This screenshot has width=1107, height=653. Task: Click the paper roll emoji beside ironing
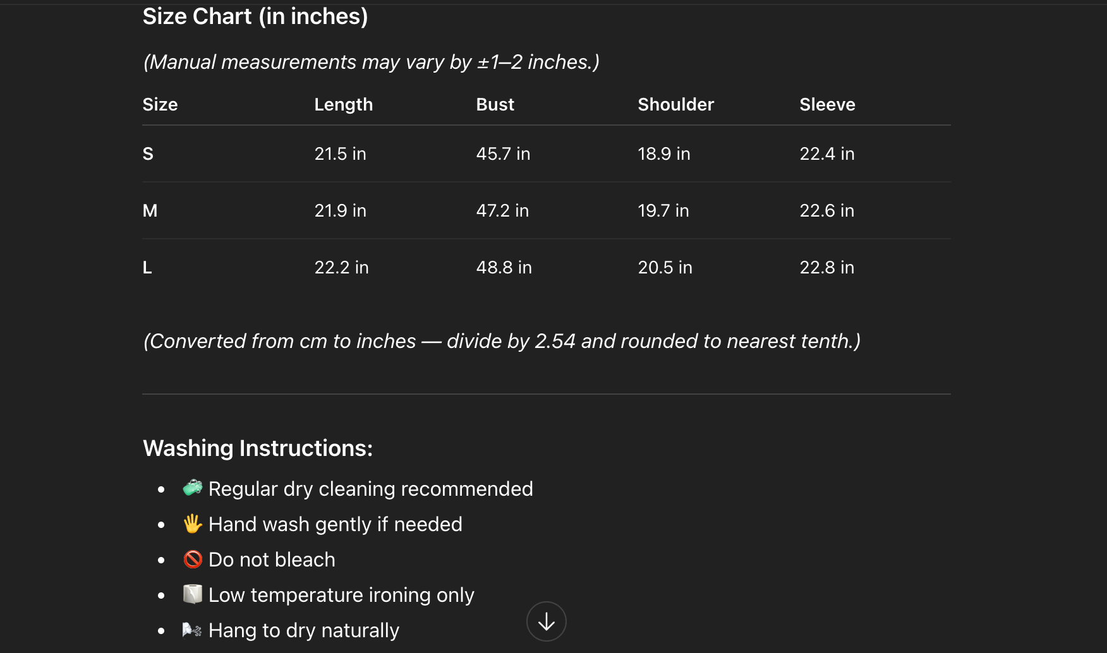click(x=192, y=594)
